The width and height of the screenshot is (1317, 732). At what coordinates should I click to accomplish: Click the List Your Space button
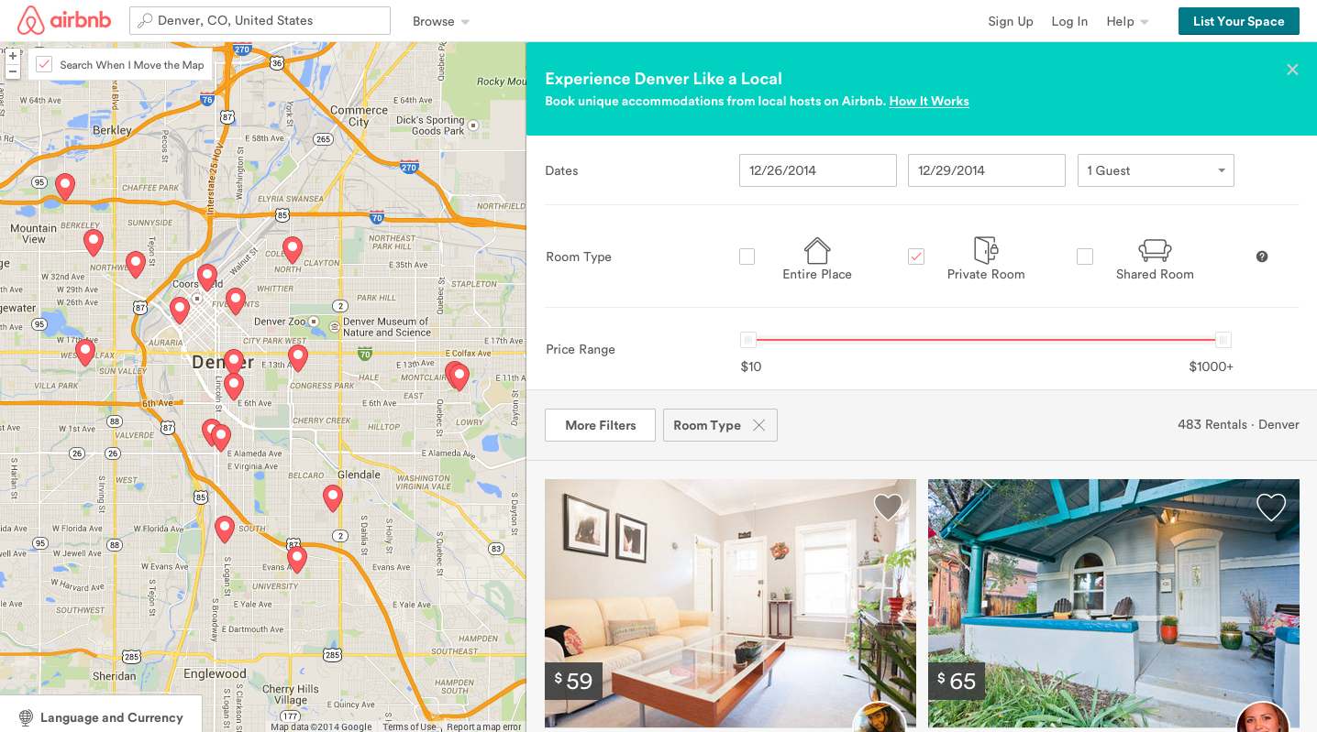tap(1239, 21)
